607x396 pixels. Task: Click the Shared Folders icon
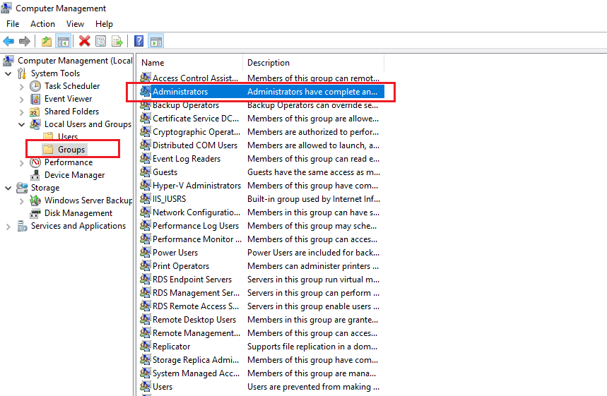click(x=35, y=112)
